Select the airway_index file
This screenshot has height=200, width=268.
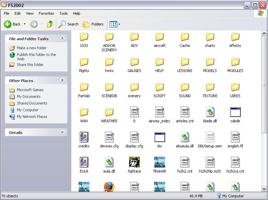159,115
